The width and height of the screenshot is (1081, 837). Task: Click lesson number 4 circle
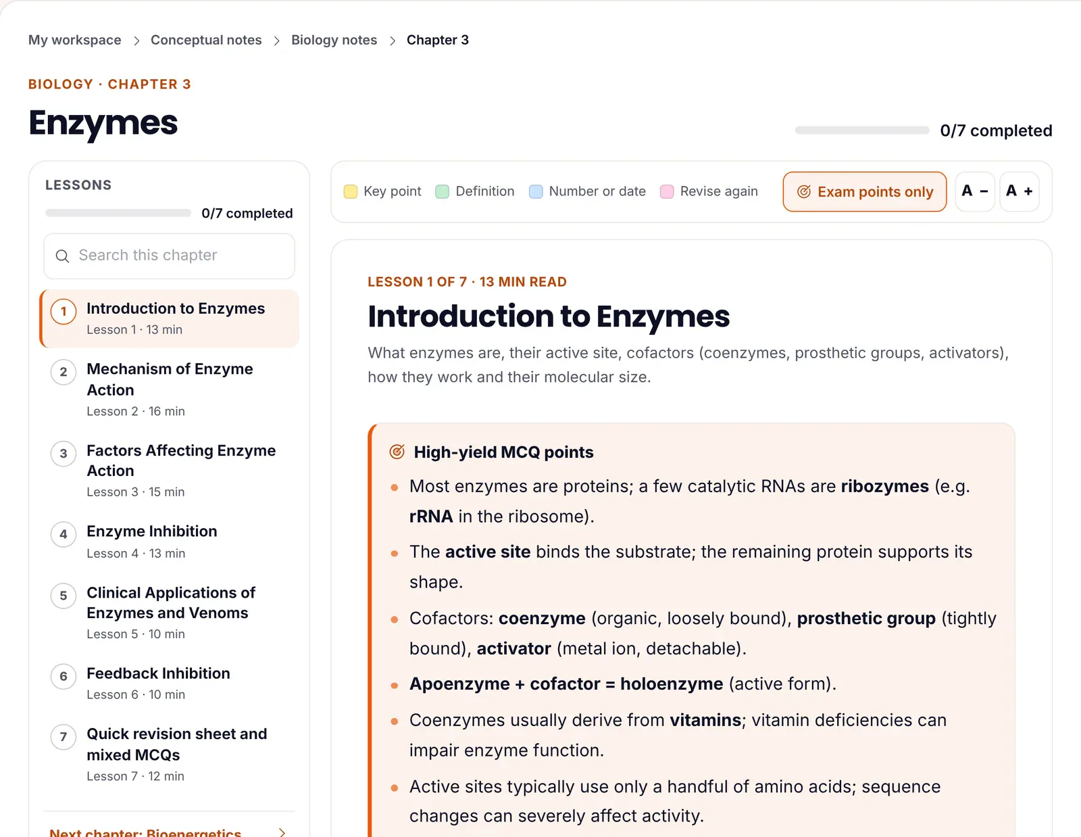click(x=64, y=534)
